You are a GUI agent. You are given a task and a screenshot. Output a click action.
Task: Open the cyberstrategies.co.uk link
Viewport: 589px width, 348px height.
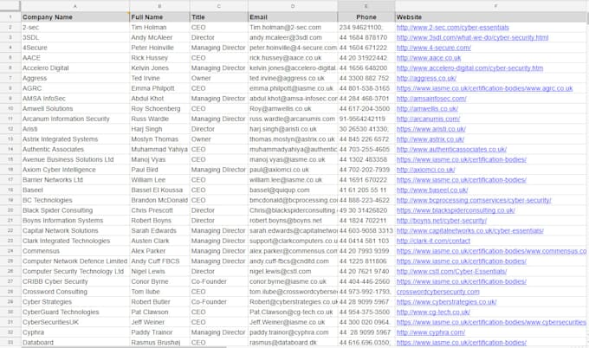coord(446,302)
